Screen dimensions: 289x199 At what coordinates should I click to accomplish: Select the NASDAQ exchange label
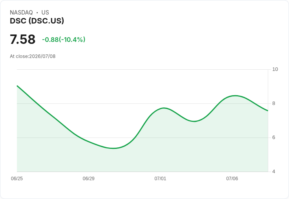tap(21, 13)
